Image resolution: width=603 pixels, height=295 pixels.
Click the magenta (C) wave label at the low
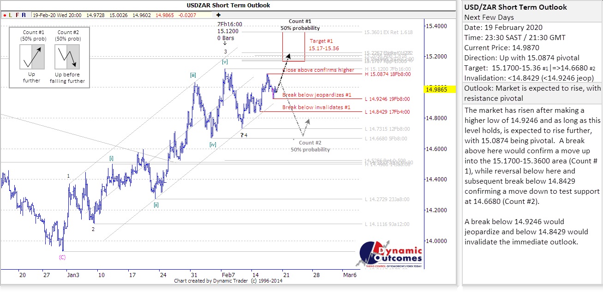pos(62,257)
